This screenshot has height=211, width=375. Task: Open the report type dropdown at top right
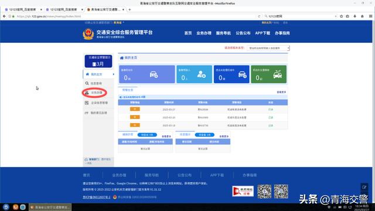[268, 48]
